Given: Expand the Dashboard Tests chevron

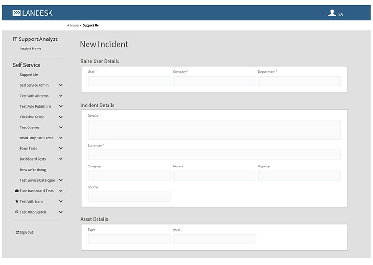Looking at the screenshot, I should (61, 159).
